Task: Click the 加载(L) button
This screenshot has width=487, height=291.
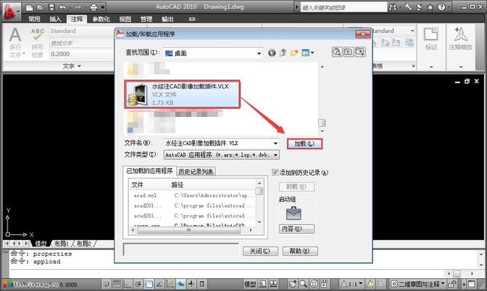Action: pyautogui.click(x=304, y=144)
